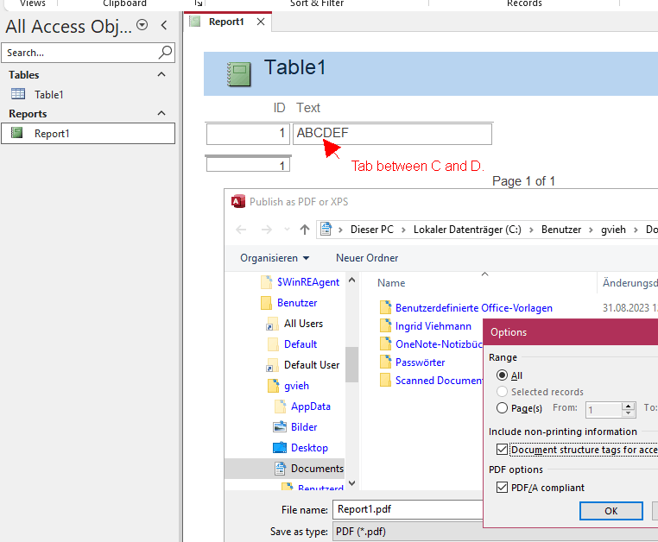
Task: Select Passwörter folder
Action: (x=412, y=362)
